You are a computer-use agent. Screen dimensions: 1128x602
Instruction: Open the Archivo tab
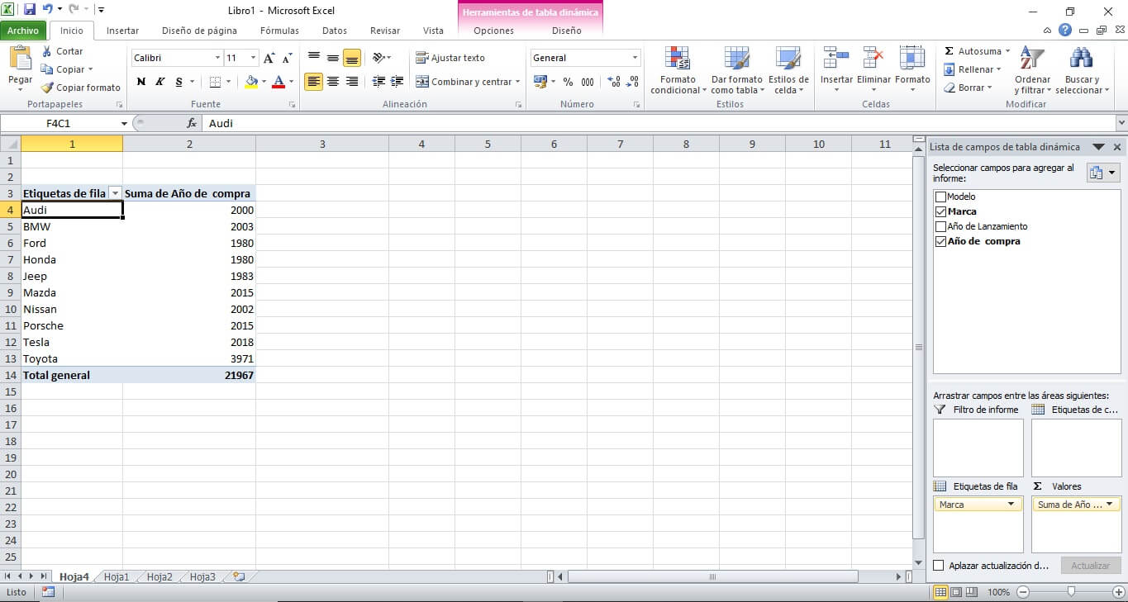23,31
